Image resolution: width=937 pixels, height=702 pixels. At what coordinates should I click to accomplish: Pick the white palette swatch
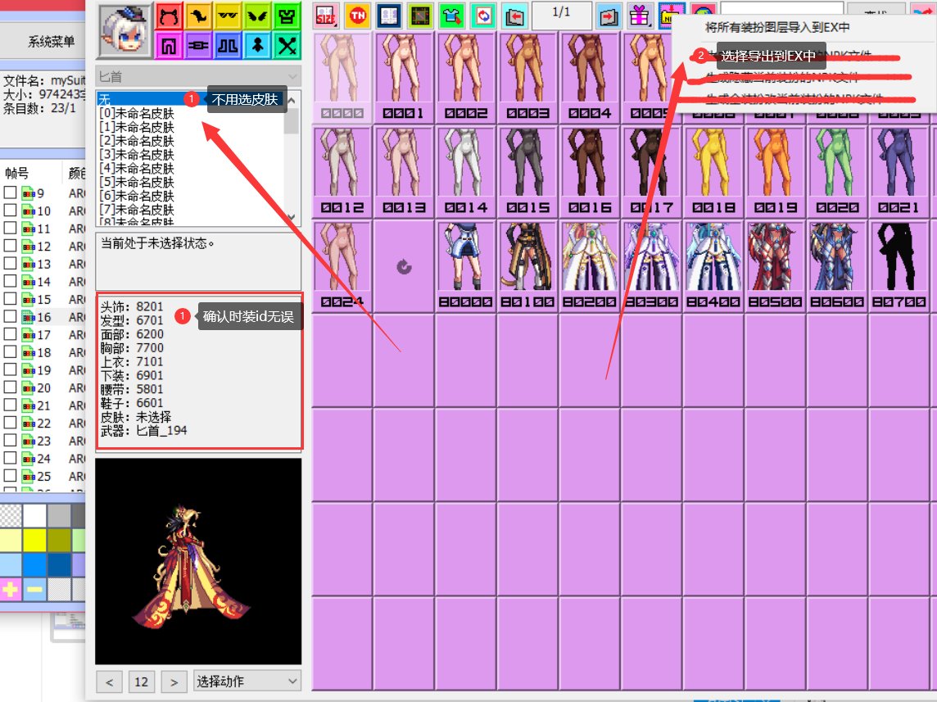[34, 516]
